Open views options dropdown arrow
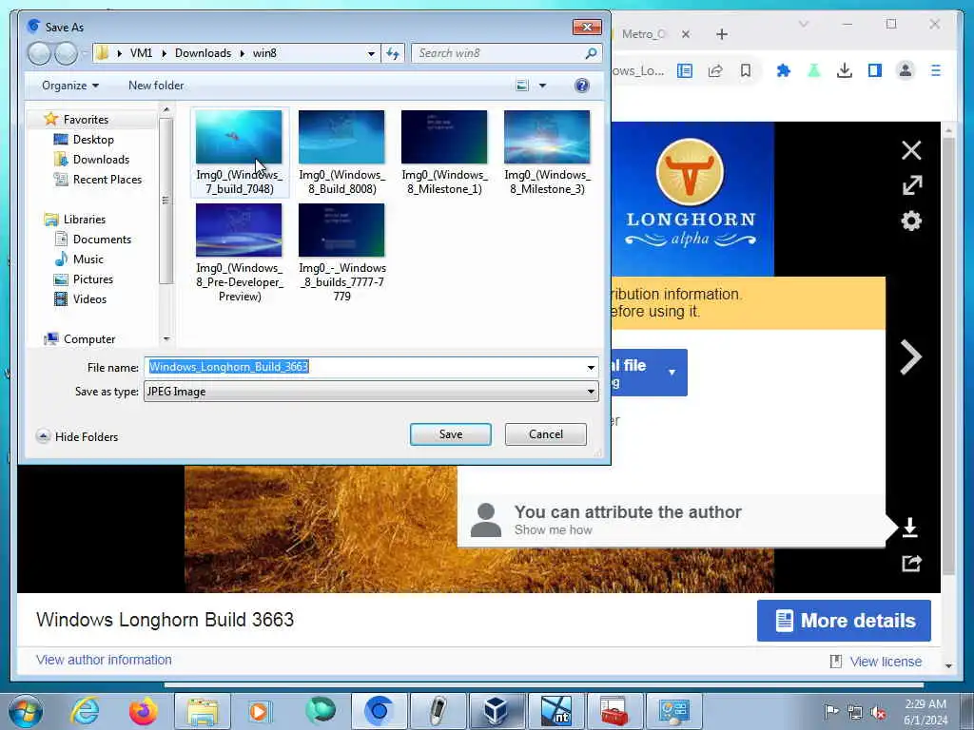Screen dimensions: 974x730 coord(542,86)
